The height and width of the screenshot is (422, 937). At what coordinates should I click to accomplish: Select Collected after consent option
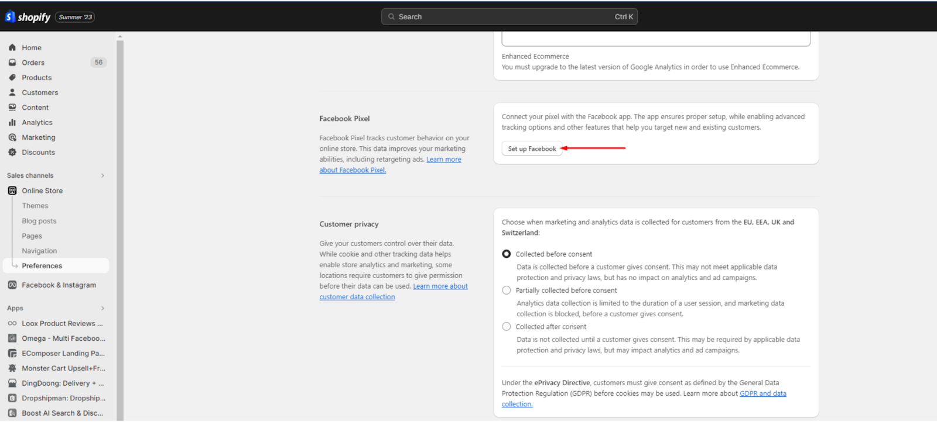tap(507, 327)
